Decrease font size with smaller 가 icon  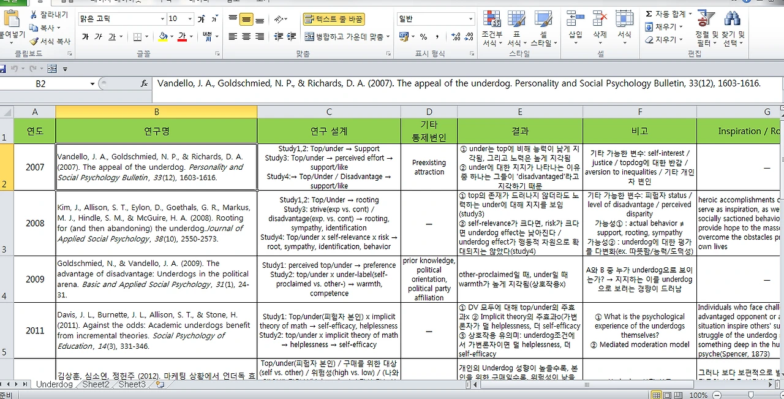(216, 19)
